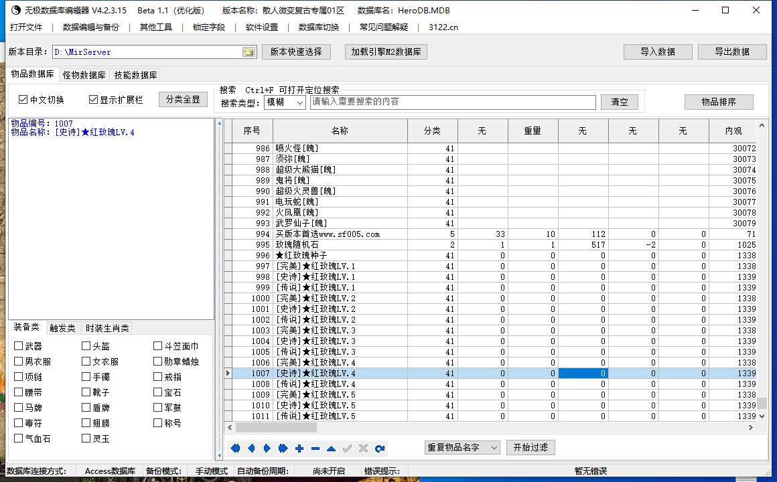Open the 打开文件 menu
Image resolution: width=777 pixels, height=482 pixels.
click(26, 27)
